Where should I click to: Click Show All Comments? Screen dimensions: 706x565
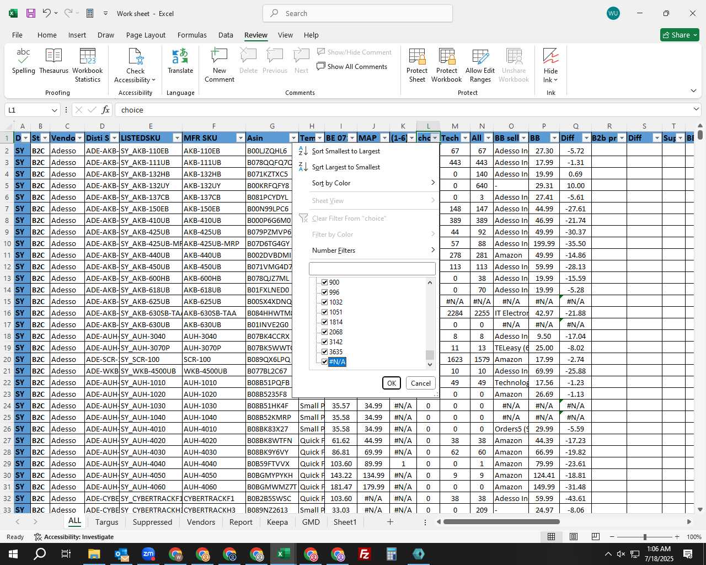(x=352, y=67)
